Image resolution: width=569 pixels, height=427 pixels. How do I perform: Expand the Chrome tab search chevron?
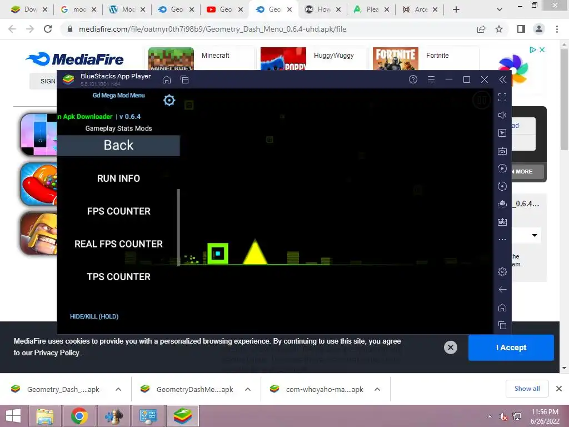(x=500, y=9)
